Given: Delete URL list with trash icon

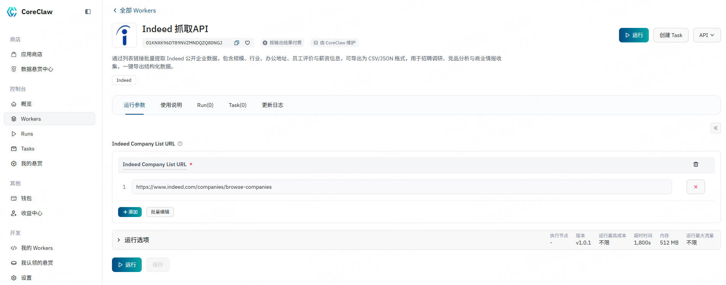Looking at the screenshot, I should tap(695, 164).
